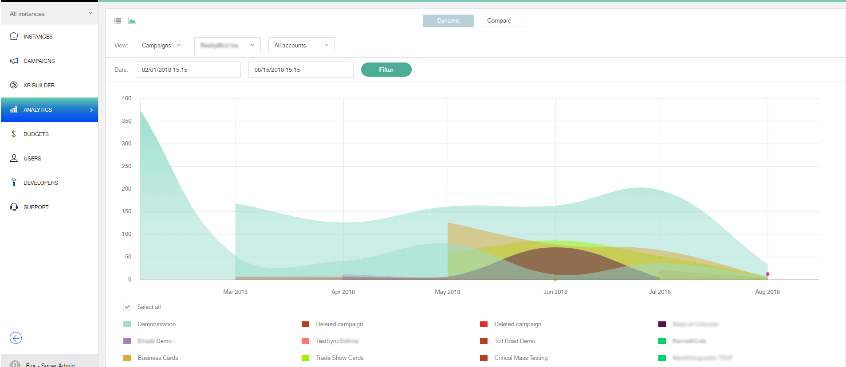Click the Instances sidebar icon
The height and width of the screenshot is (367, 846).
pyautogui.click(x=14, y=36)
